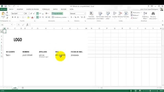Click the text orientation icon
The height and width of the screenshot is (92, 164).
pos(47,14)
